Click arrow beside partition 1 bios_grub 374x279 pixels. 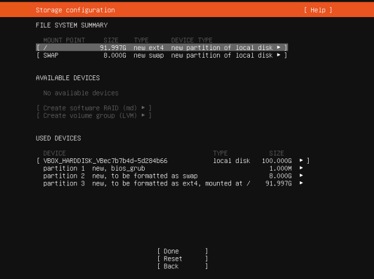(x=301, y=168)
